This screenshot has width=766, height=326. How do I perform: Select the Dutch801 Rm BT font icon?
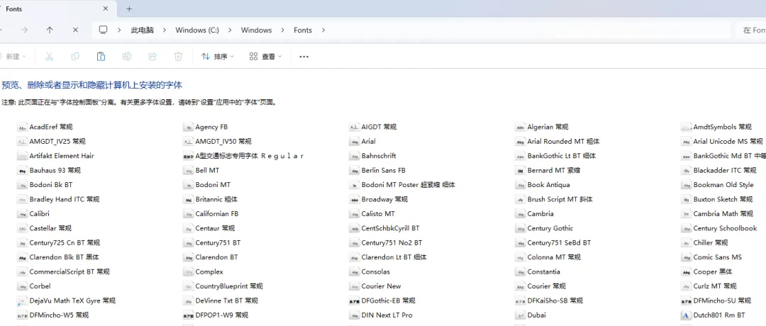(x=686, y=315)
